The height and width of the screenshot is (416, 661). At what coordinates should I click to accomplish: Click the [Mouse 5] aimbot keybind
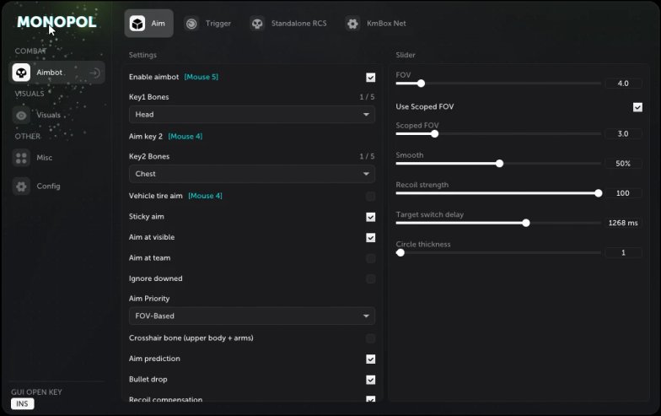(x=201, y=77)
